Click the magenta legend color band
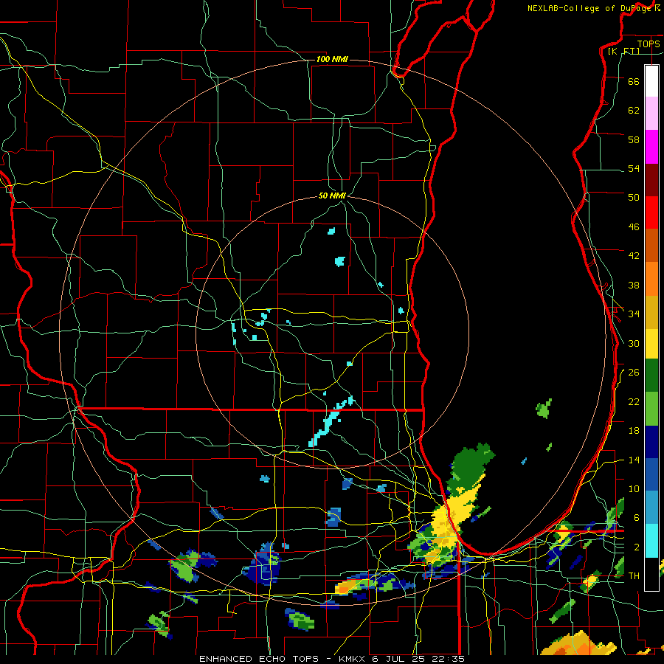The height and width of the screenshot is (664, 664). coord(651,147)
